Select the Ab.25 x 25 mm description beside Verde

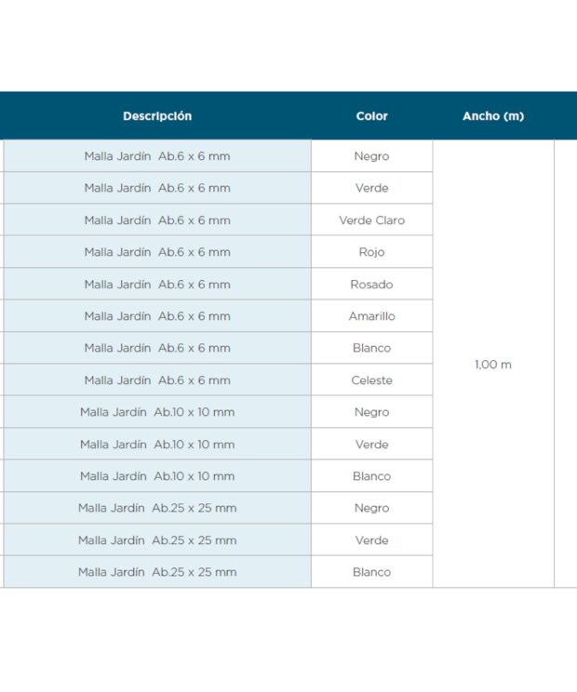pos(157,540)
